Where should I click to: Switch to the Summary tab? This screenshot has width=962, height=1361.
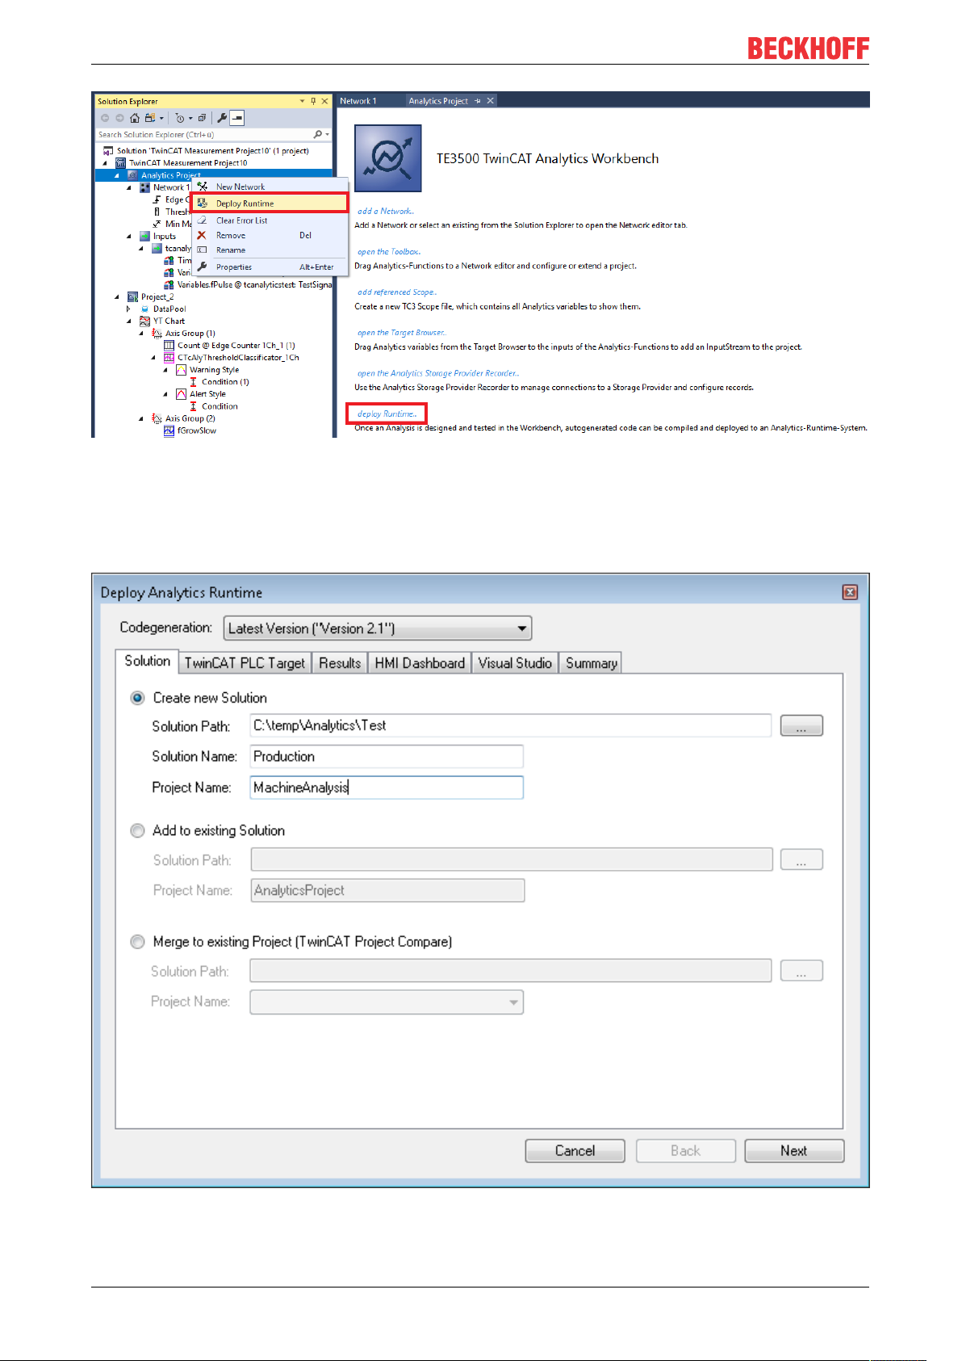591,663
